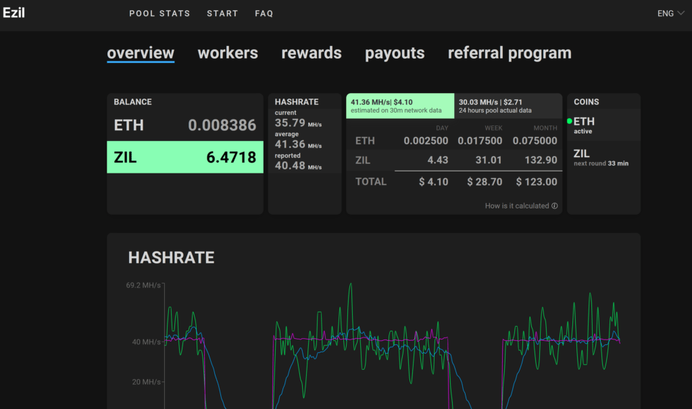Expand the ENG language dropdown
692x409 pixels.
point(670,13)
